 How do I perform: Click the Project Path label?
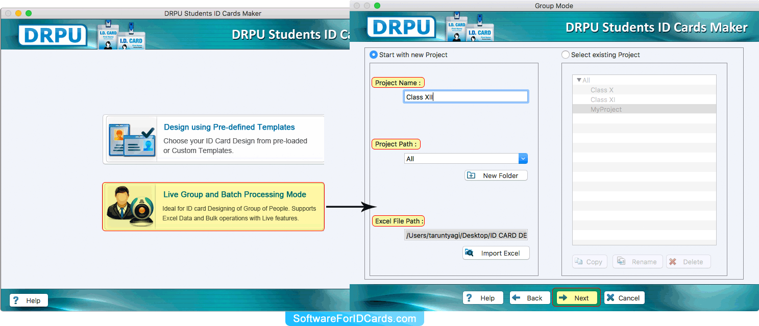(396, 144)
